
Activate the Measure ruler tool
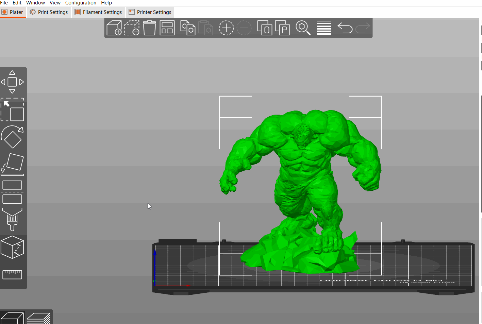coord(12,274)
